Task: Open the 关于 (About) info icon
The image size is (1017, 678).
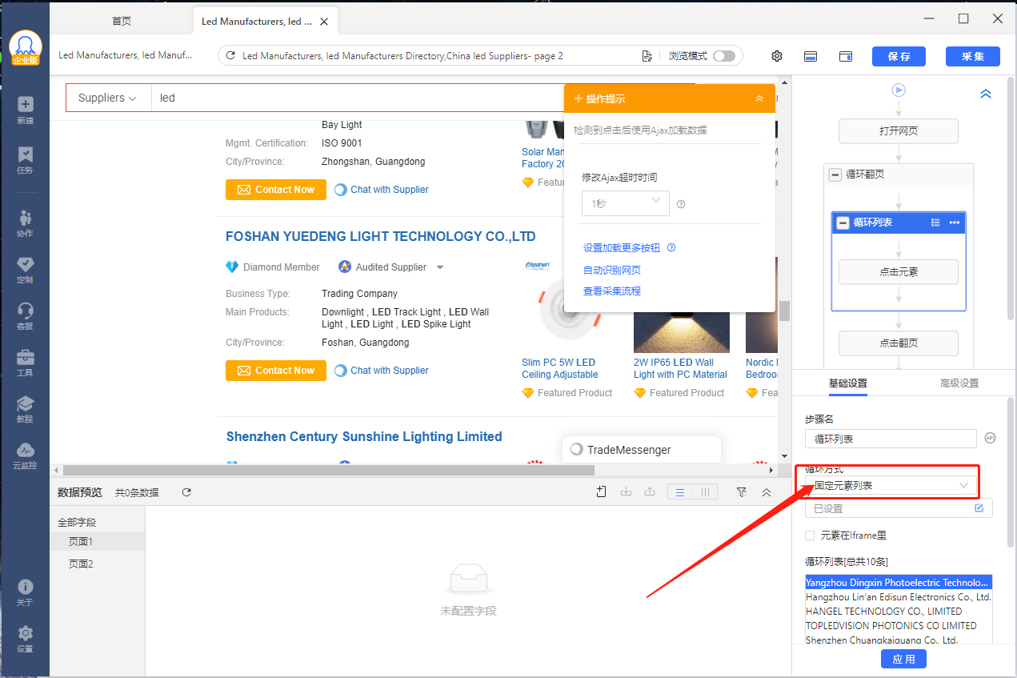Action: 25,592
